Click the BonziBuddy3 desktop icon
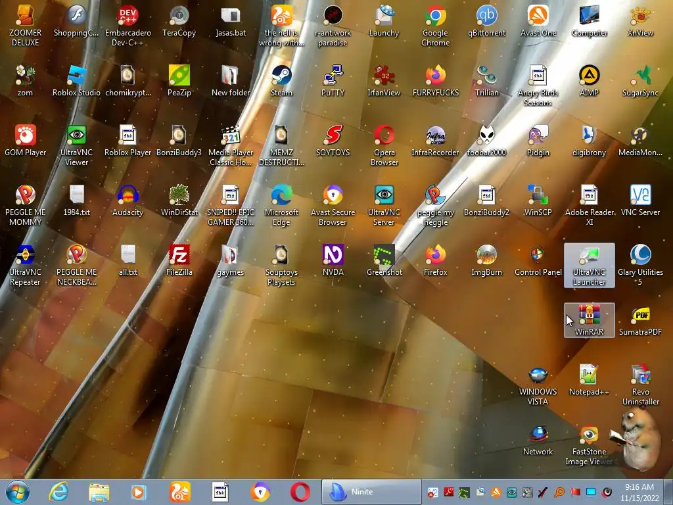Screen dimensions: 673x505 click(x=179, y=141)
